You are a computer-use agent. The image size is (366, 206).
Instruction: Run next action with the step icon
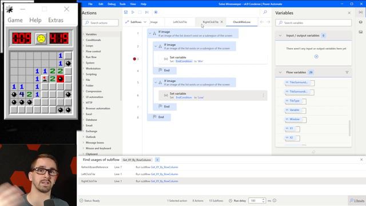coord(147,12)
